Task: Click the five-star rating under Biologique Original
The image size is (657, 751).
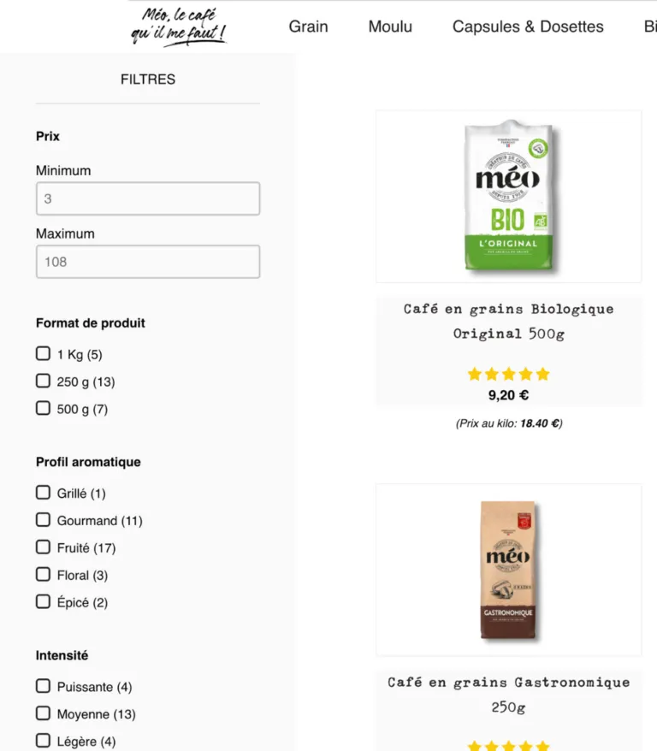Action: 508,373
